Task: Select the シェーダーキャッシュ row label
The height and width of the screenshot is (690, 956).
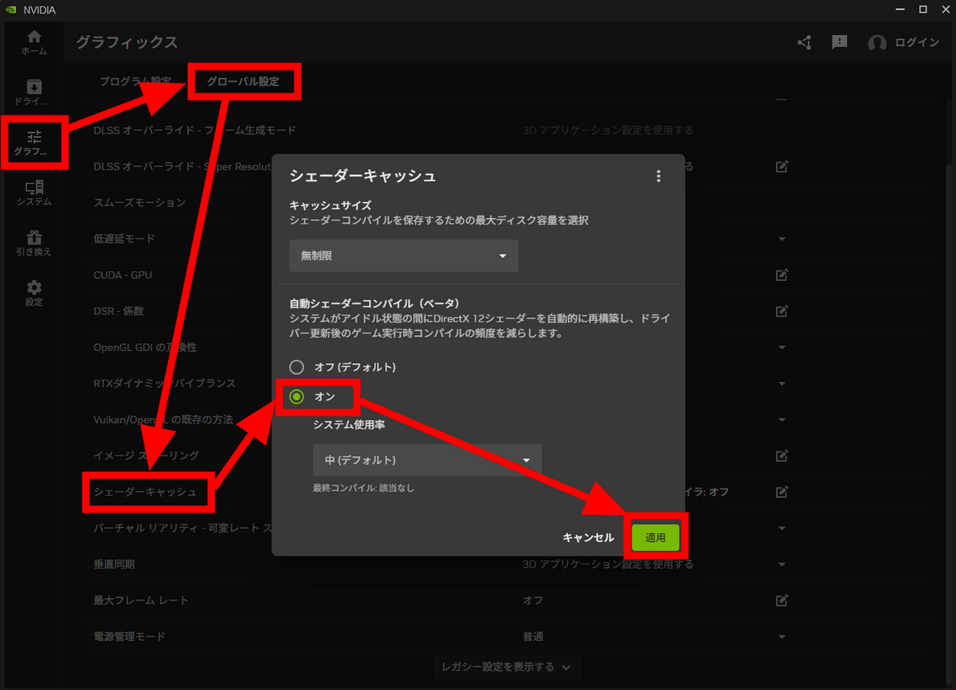Action: click(x=145, y=492)
